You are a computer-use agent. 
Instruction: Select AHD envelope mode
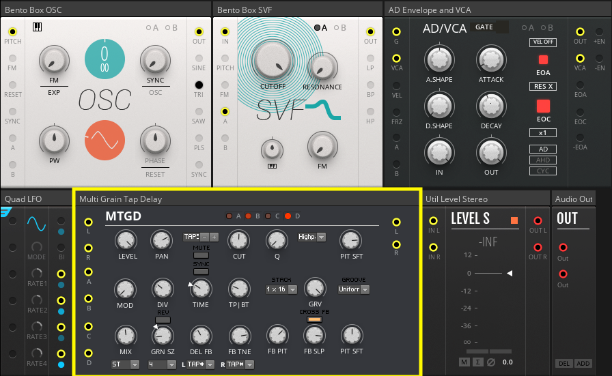pyautogui.click(x=543, y=160)
